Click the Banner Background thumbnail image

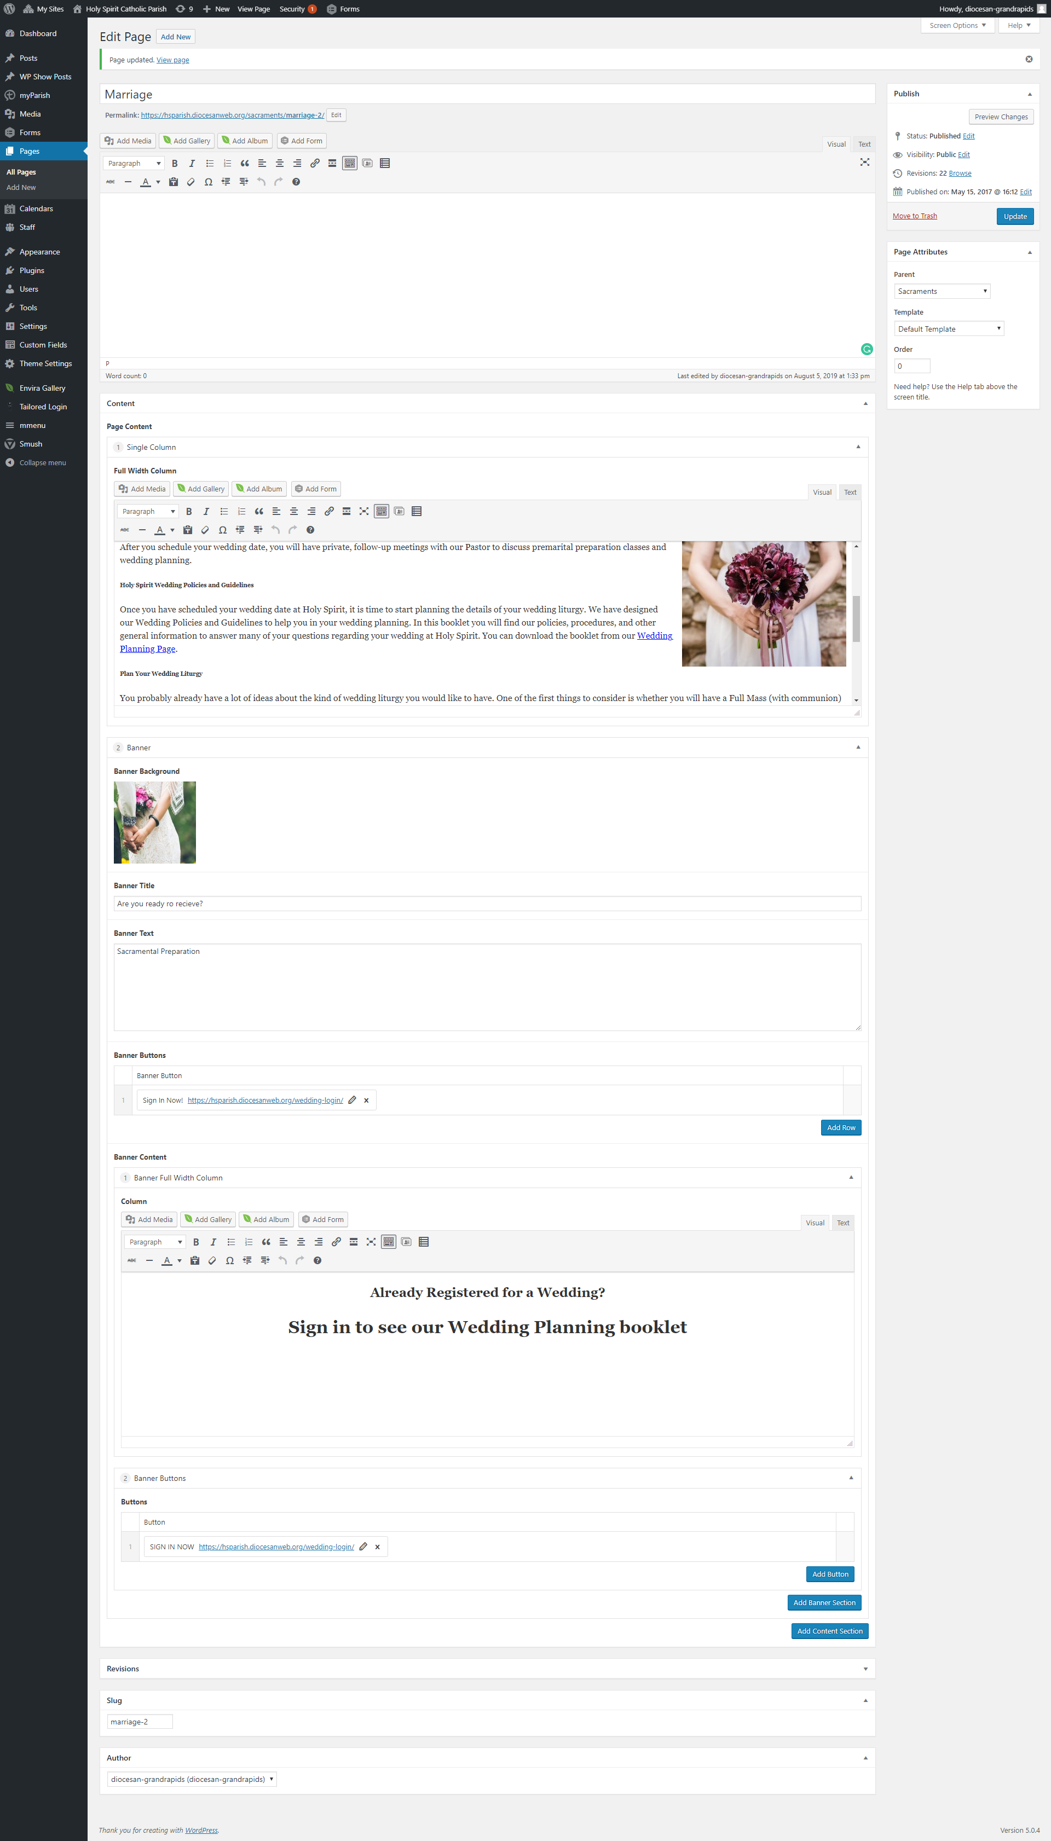click(154, 823)
